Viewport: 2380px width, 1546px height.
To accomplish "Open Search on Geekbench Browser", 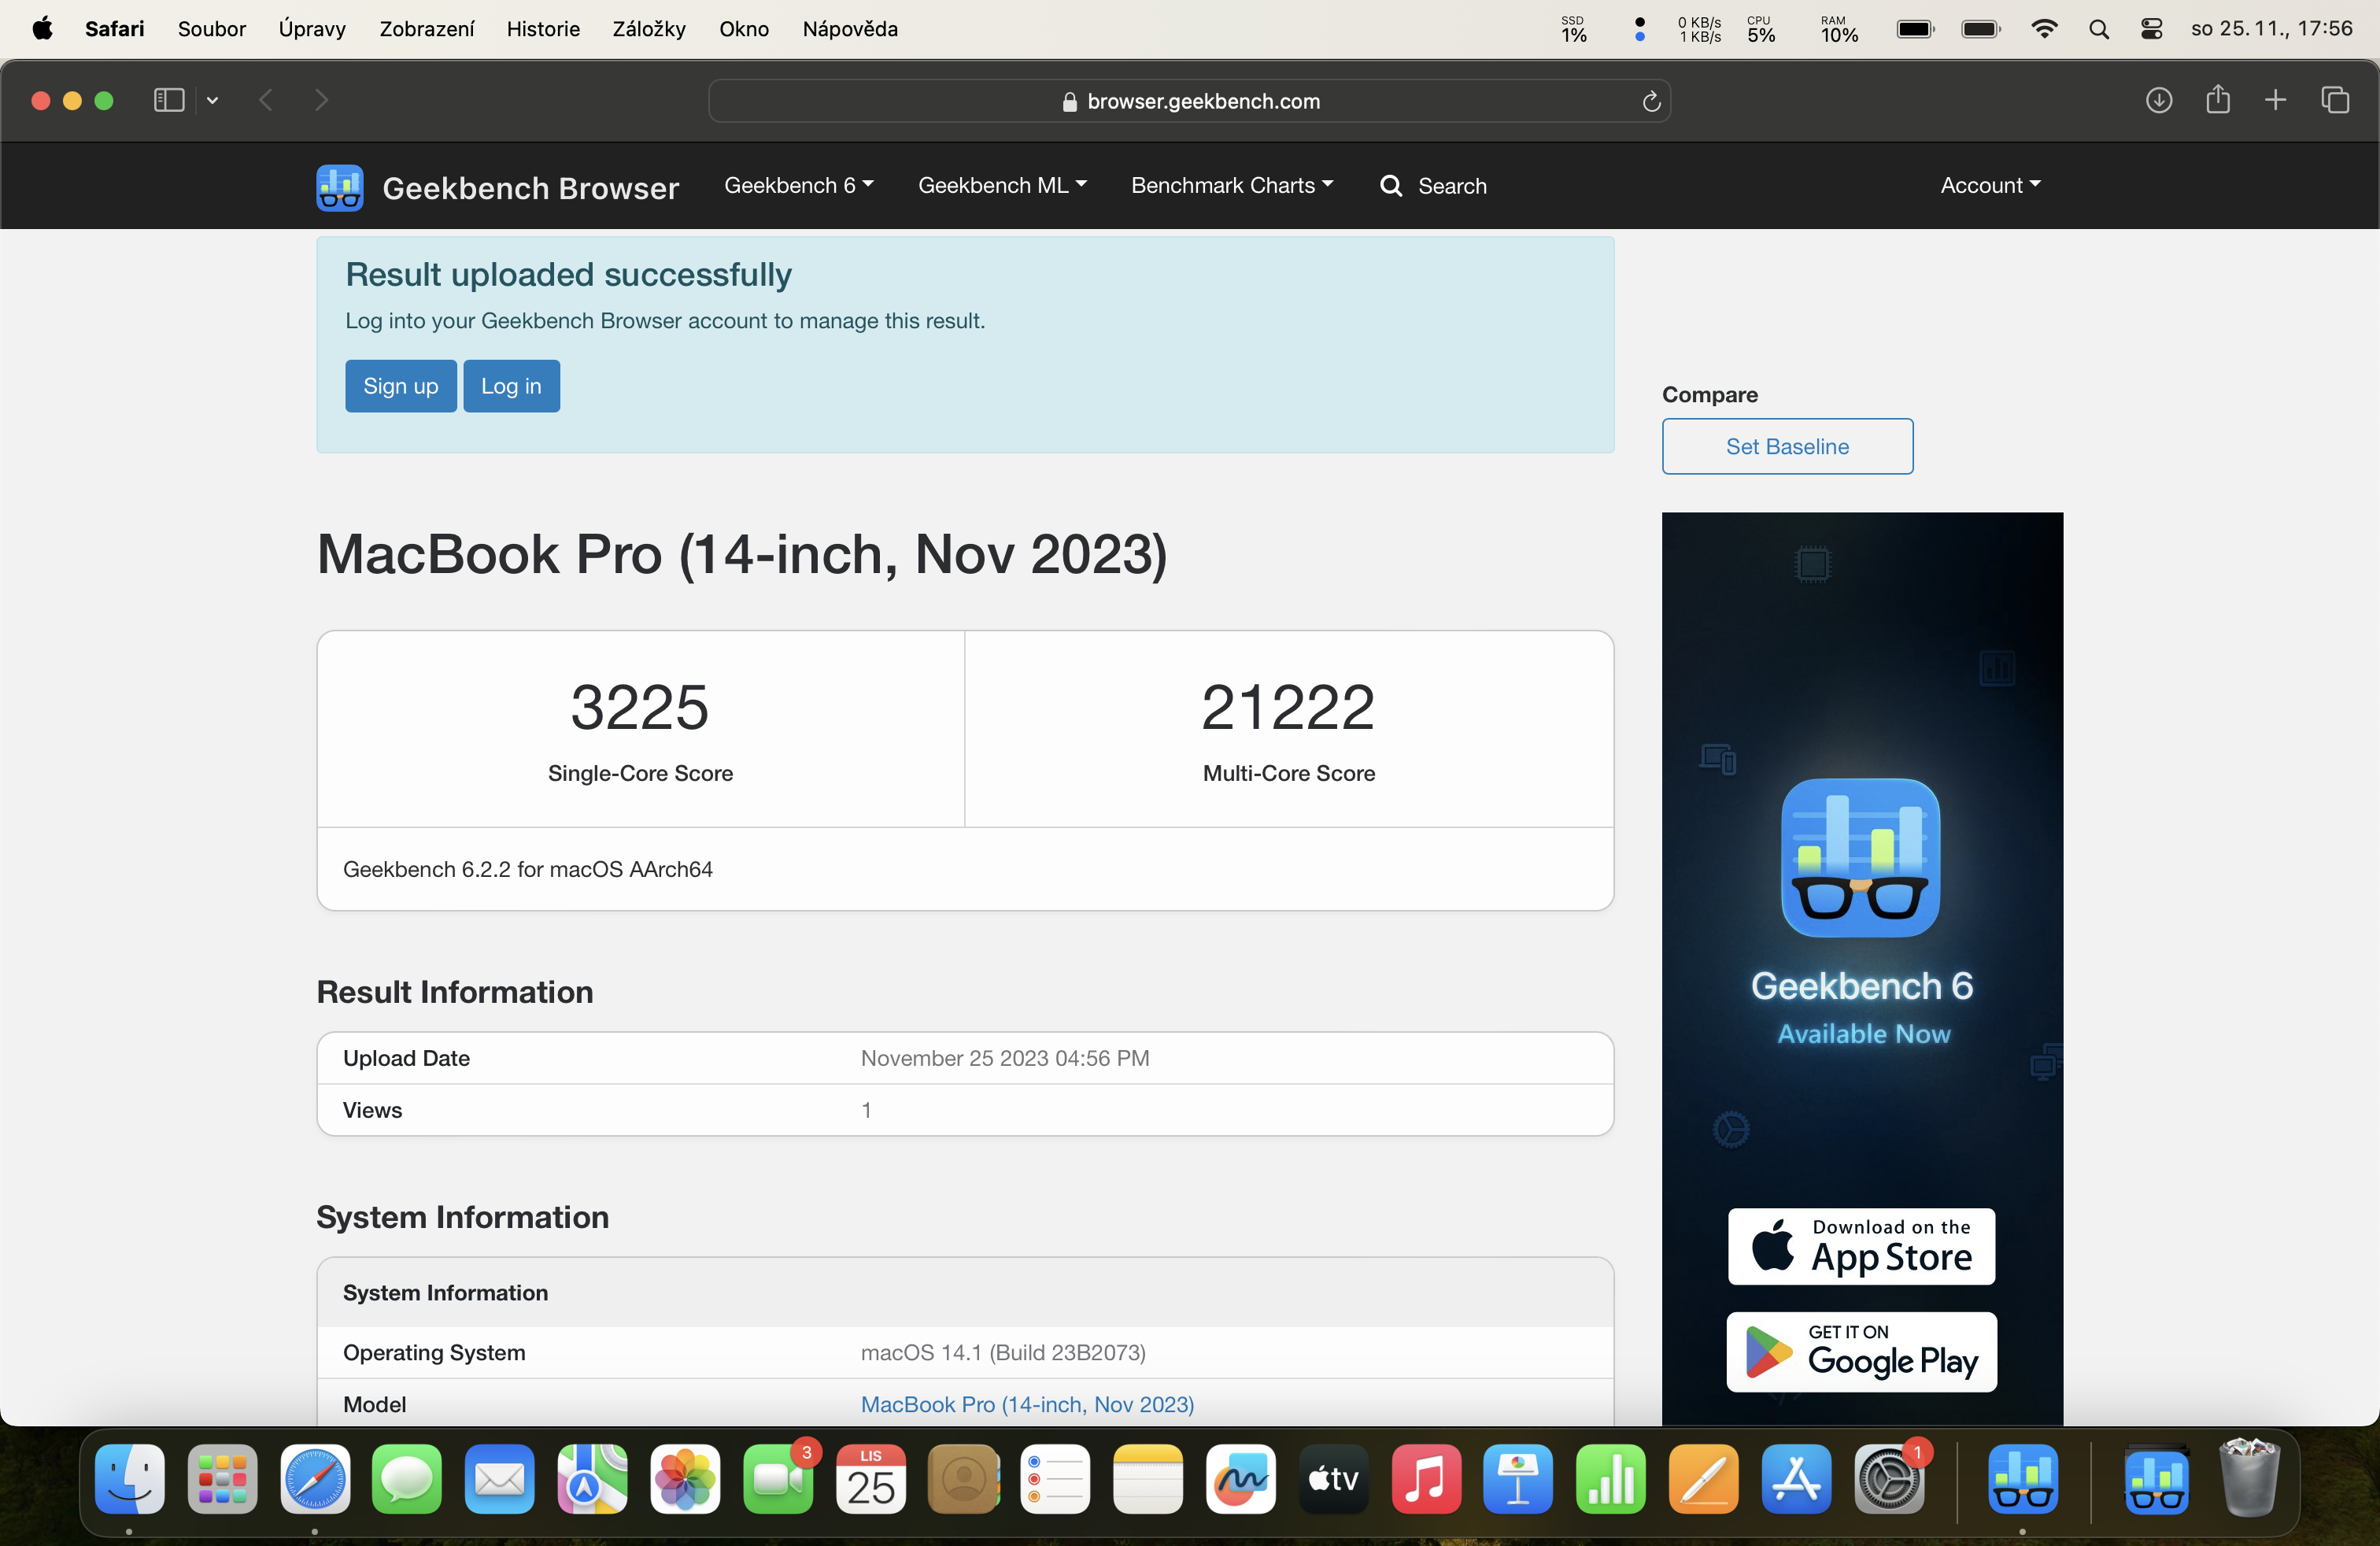I will (x=1434, y=186).
